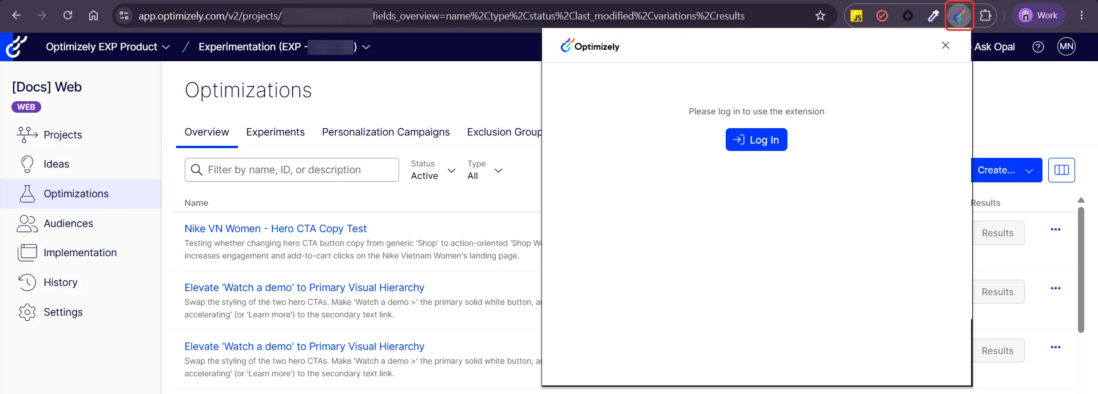Open the MN user avatar menu
The height and width of the screenshot is (394, 1098).
[x=1067, y=47]
